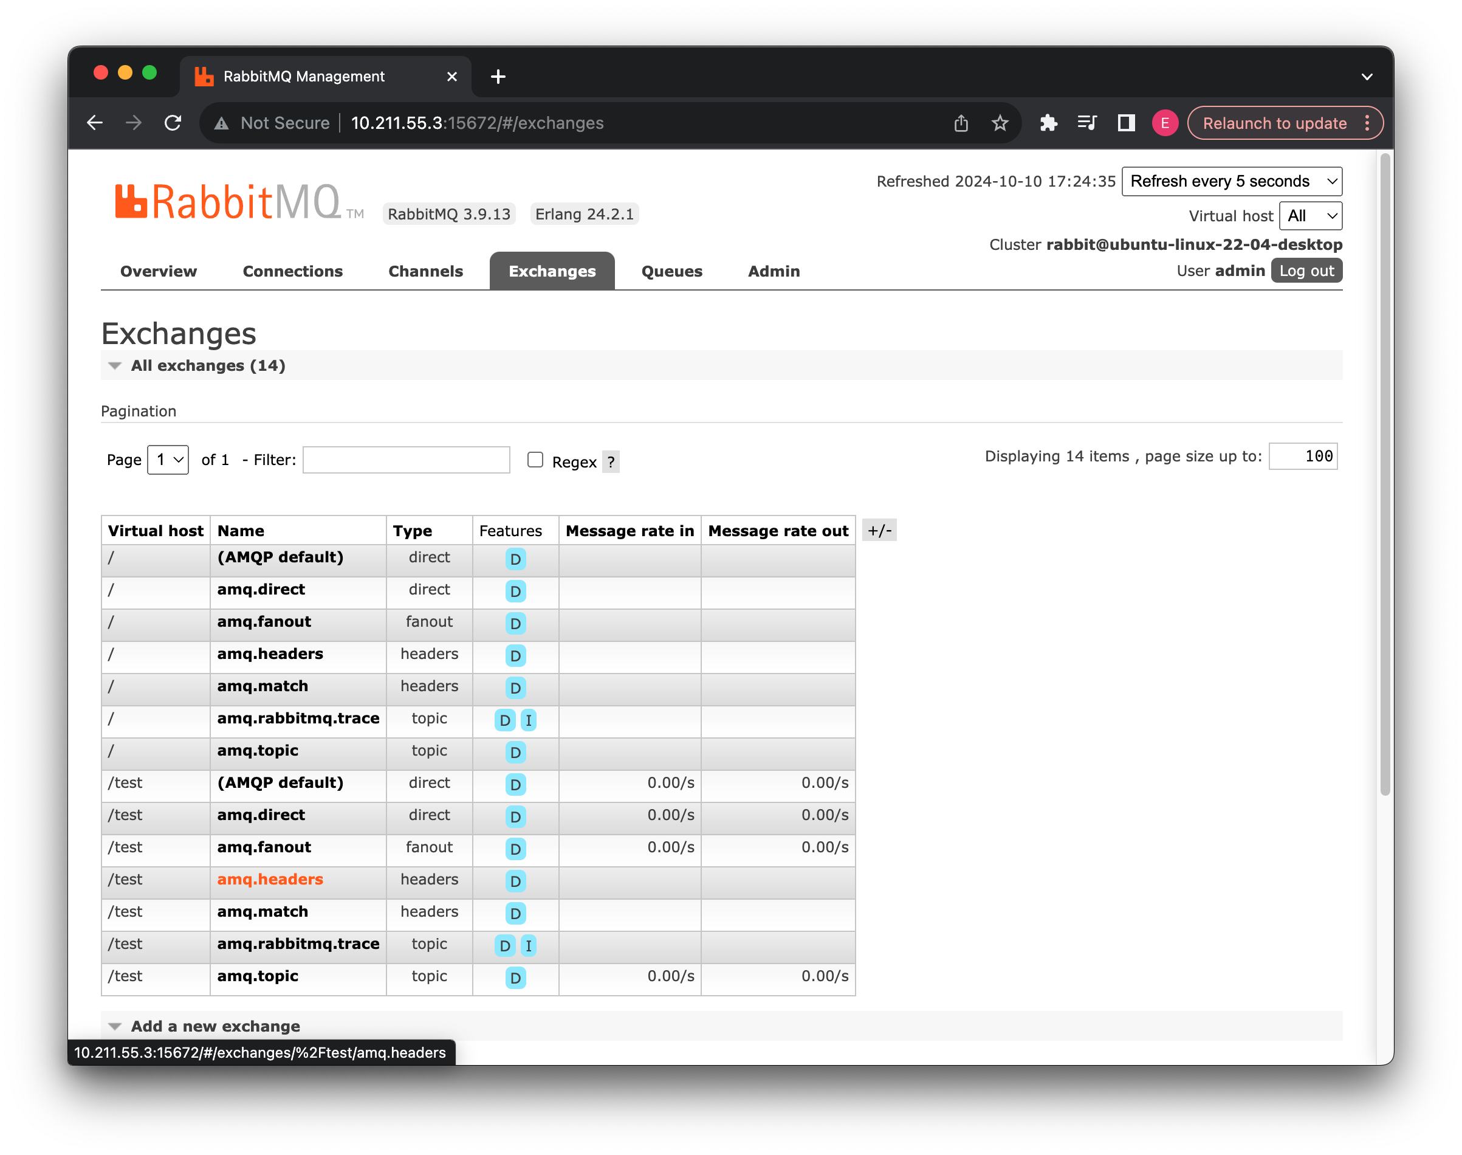Click the Log out button
Screen dimensions: 1462x1155
click(1306, 271)
